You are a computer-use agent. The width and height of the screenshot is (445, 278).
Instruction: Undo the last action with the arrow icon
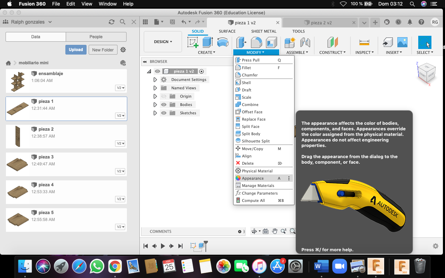tap(184, 22)
